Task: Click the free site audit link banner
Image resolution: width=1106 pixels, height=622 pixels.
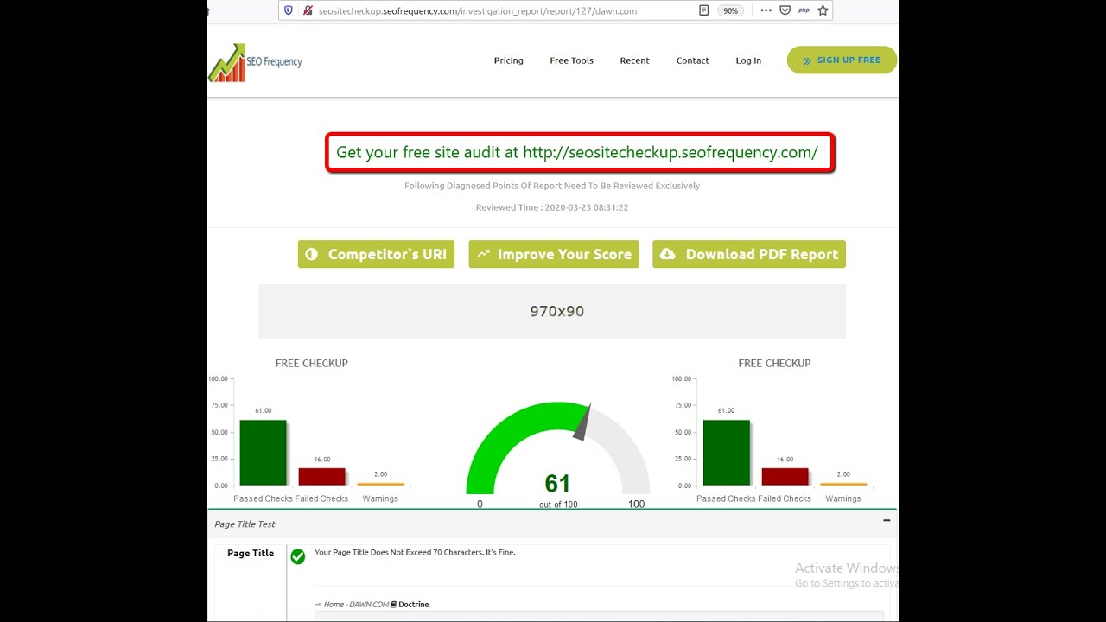Action: click(x=580, y=153)
